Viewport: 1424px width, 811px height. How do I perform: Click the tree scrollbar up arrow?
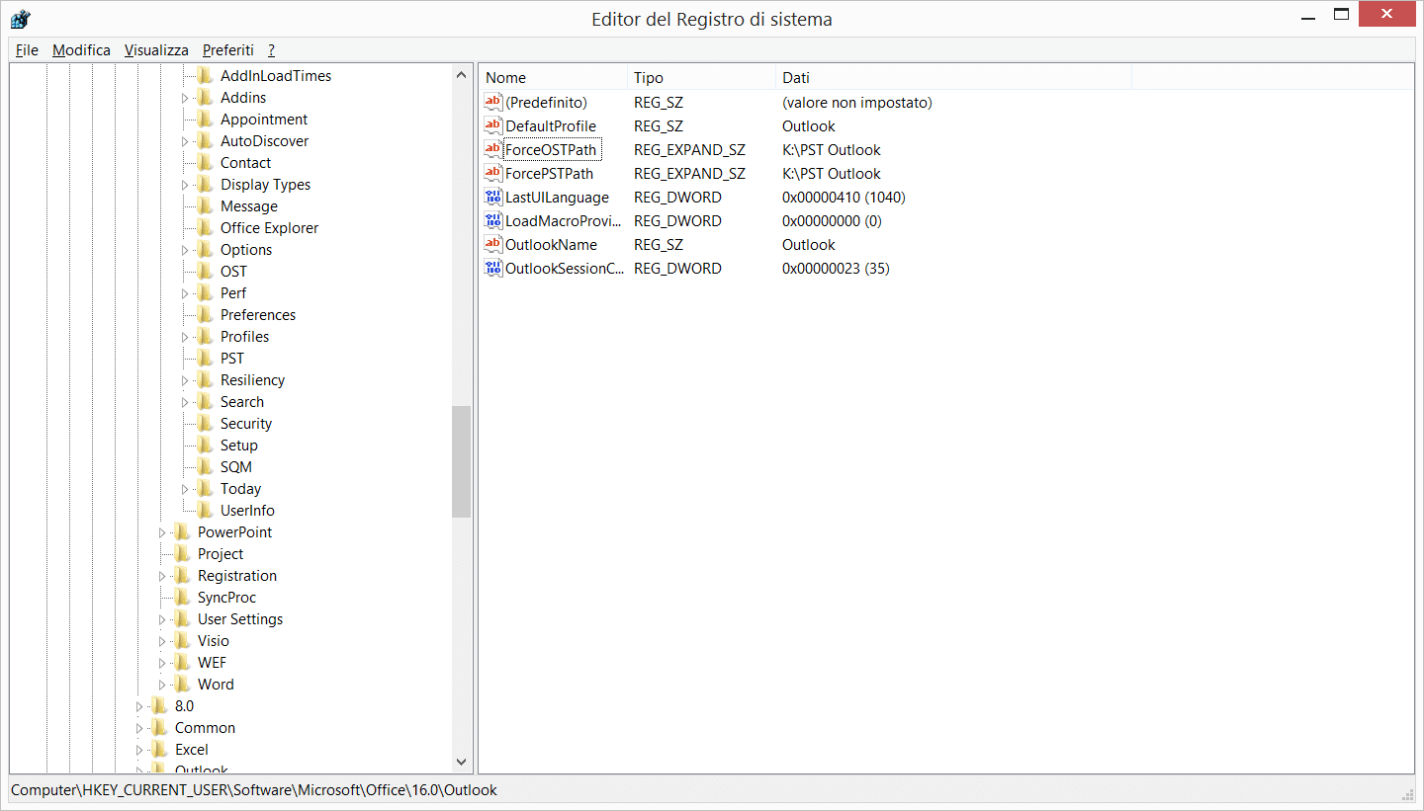tap(462, 74)
